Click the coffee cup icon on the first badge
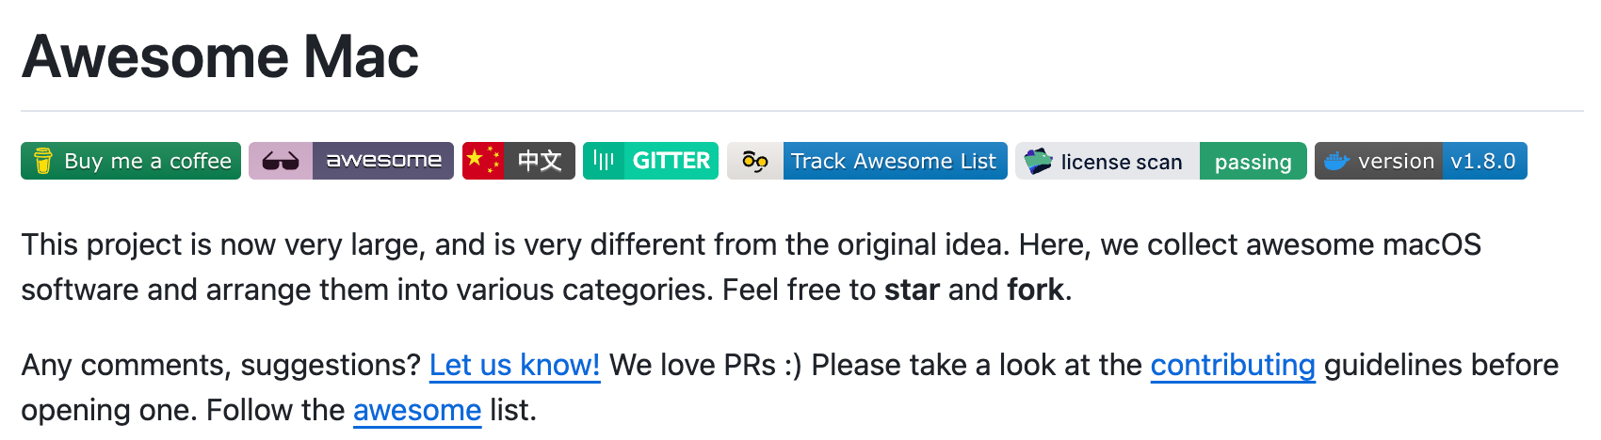1601x440 pixels. [x=42, y=161]
